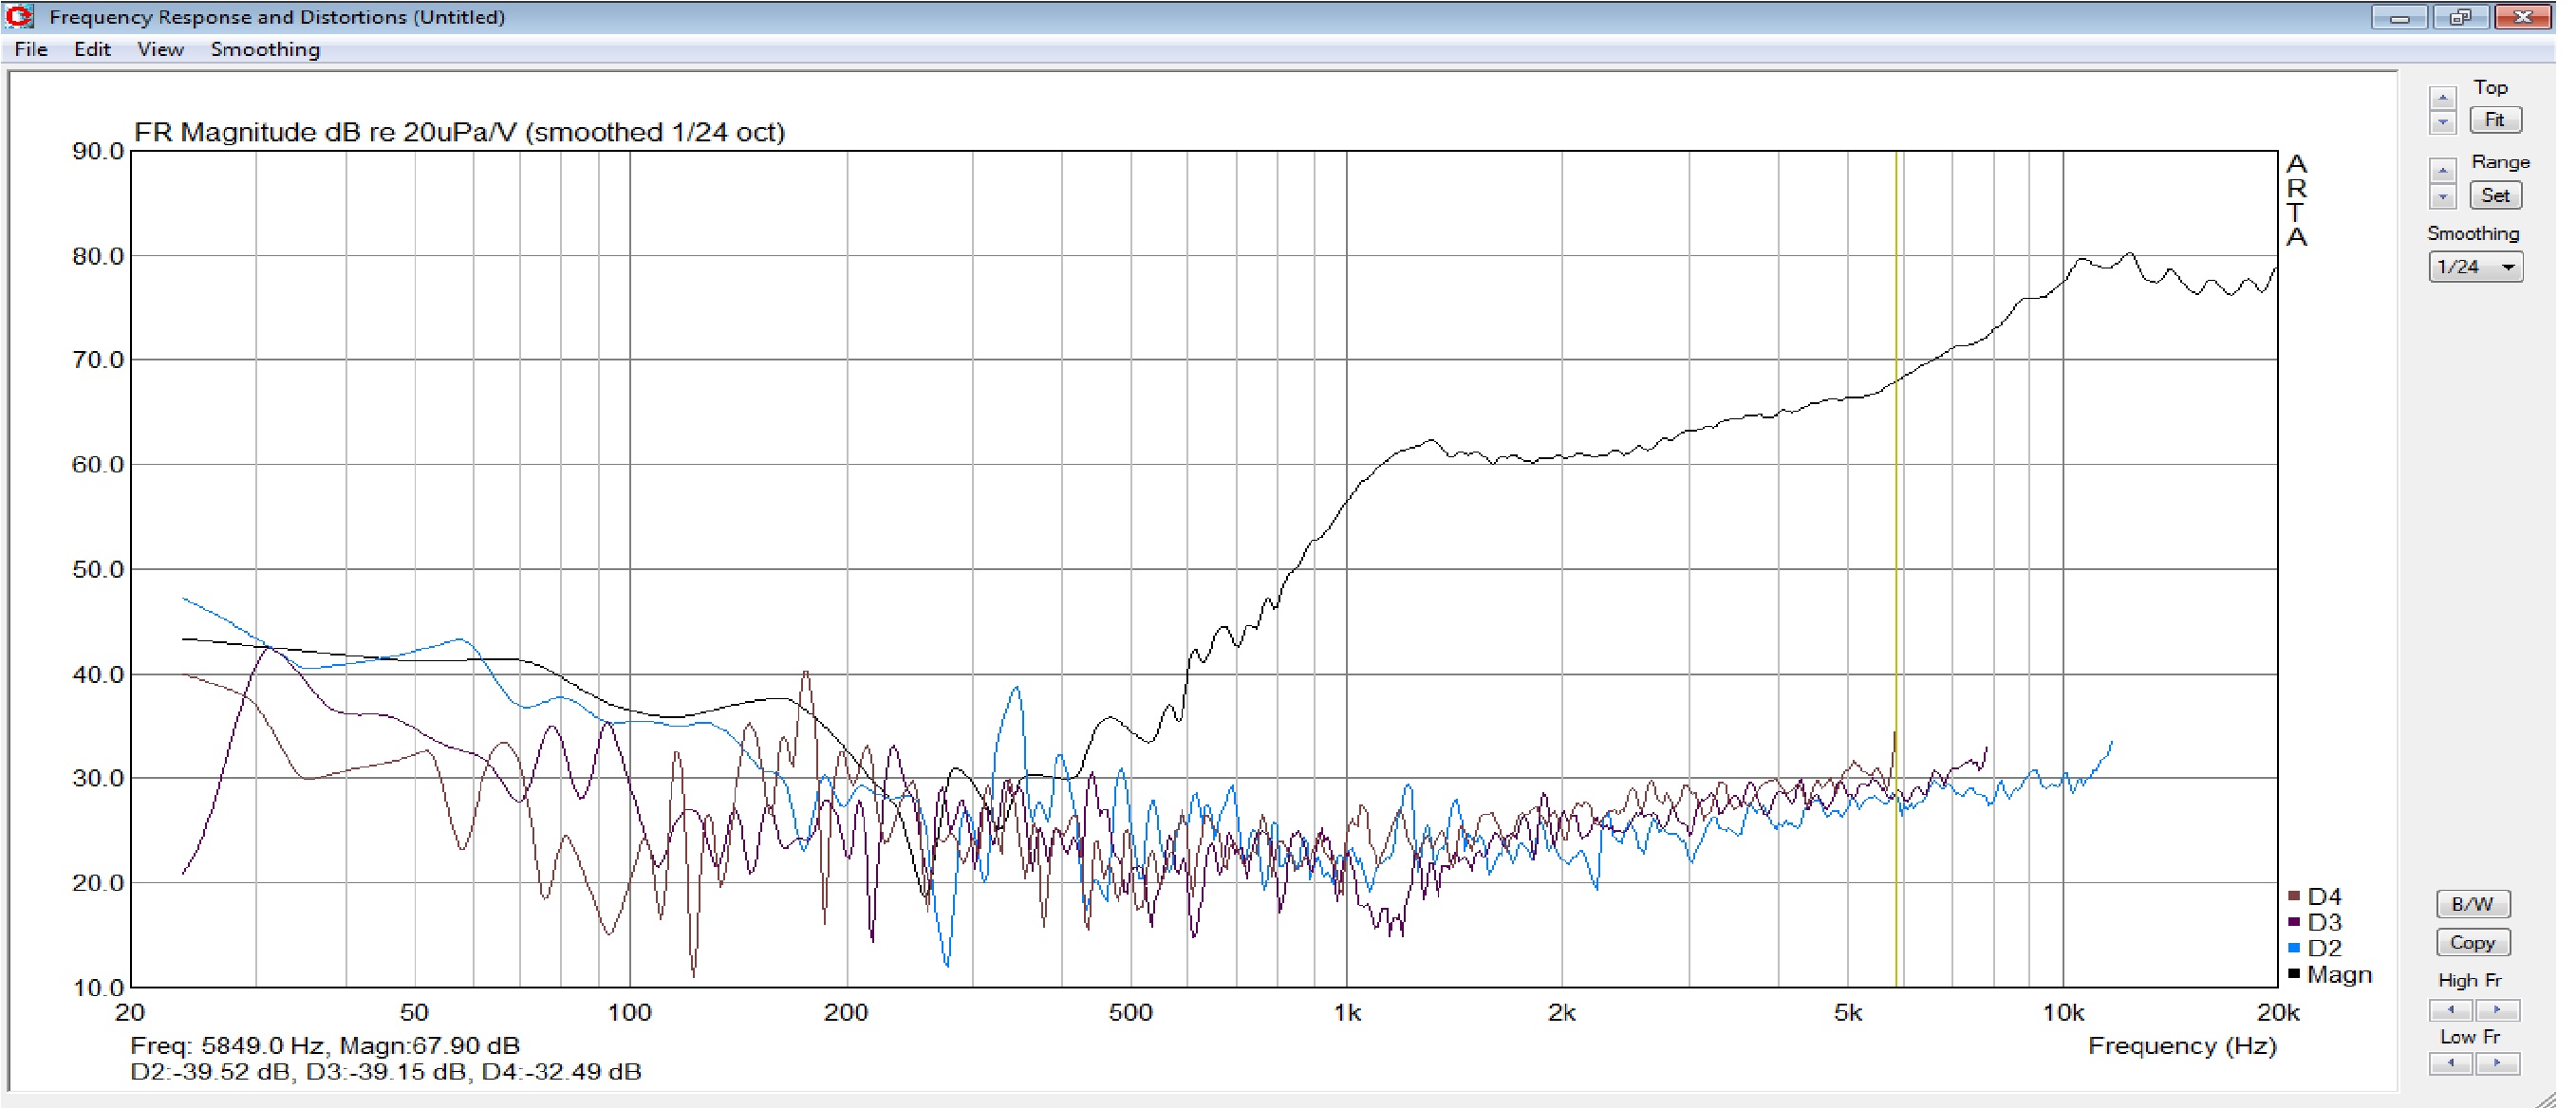Click the Top down arrow spinner
Viewport: 2576px width, 1108px height.
coord(2442,121)
